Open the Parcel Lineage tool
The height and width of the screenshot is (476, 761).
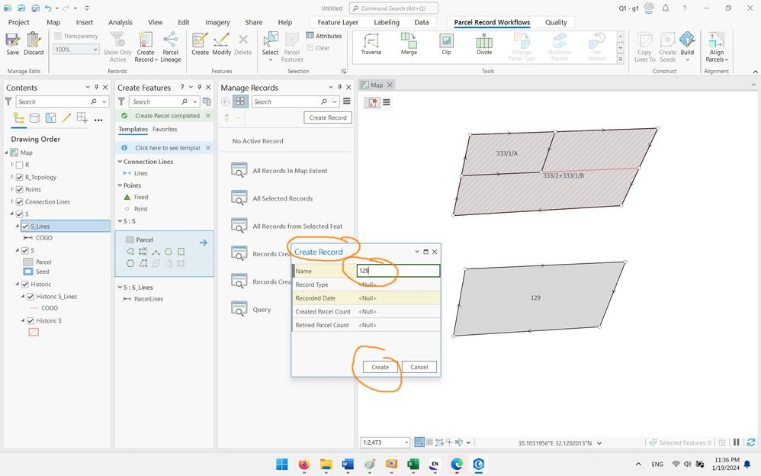click(x=170, y=47)
